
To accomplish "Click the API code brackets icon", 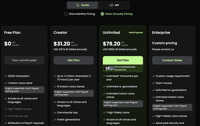I will pos(111,5).
